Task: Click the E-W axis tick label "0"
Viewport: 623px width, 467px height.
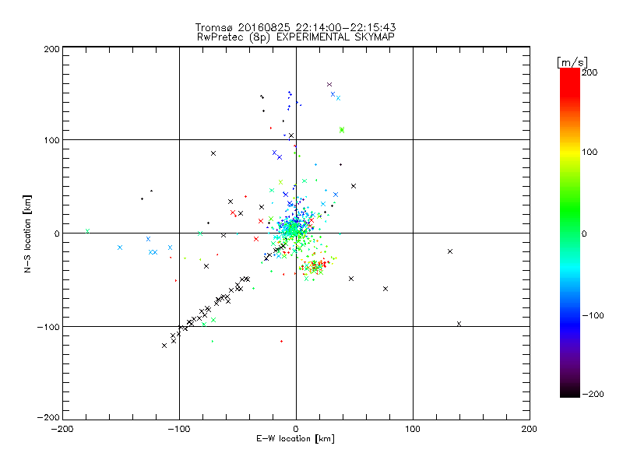Action: [x=296, y=430]
